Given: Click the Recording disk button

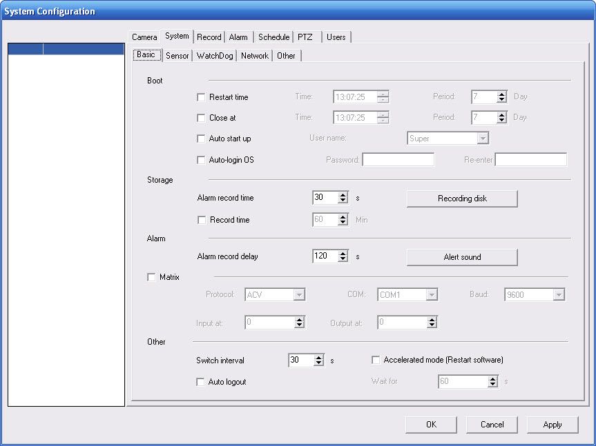Looking at the screenshot, I should [x=462, y=199].
